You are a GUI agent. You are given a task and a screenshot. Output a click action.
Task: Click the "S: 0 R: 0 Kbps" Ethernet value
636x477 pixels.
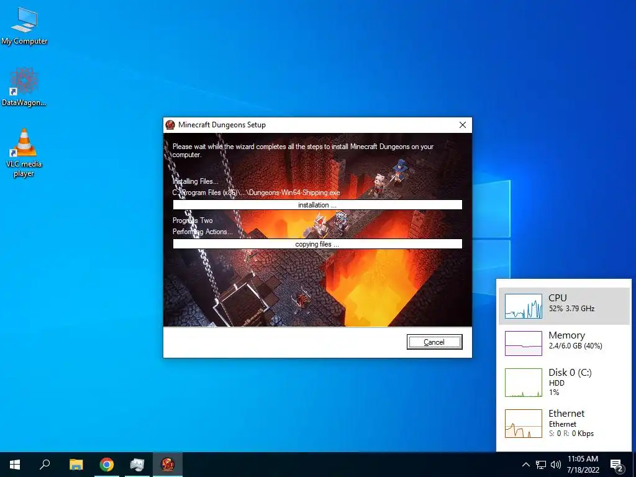571,434
